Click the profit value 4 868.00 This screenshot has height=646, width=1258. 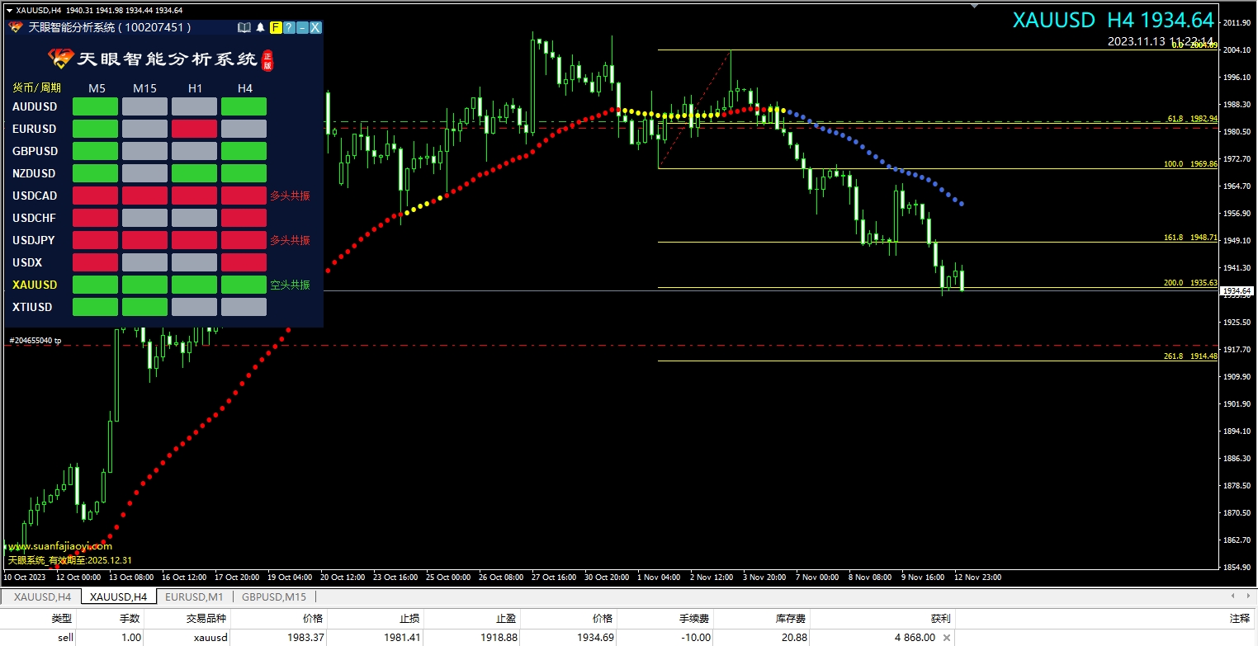point(915,638)
